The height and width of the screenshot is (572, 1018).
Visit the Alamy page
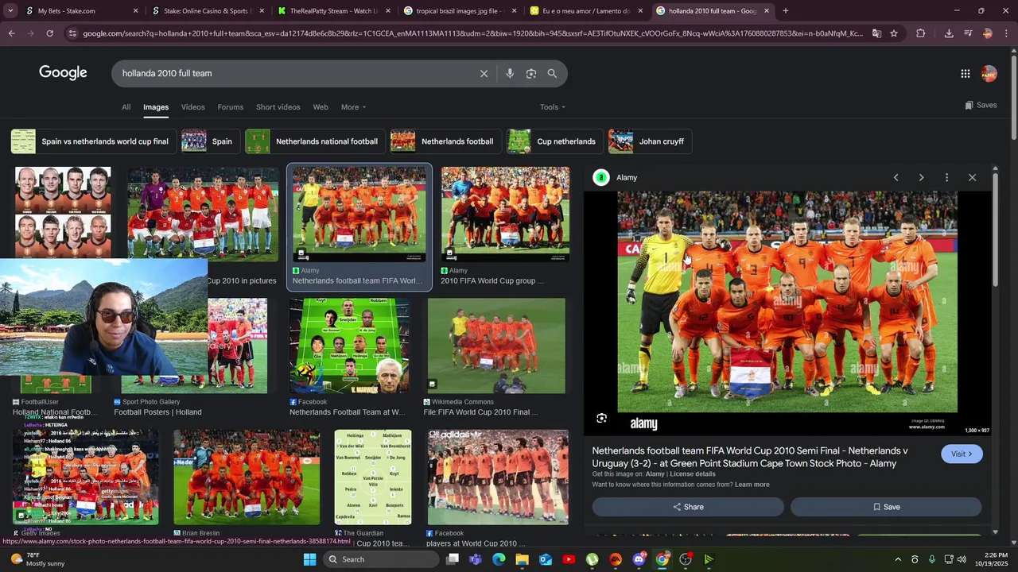(x=962, y=454)
